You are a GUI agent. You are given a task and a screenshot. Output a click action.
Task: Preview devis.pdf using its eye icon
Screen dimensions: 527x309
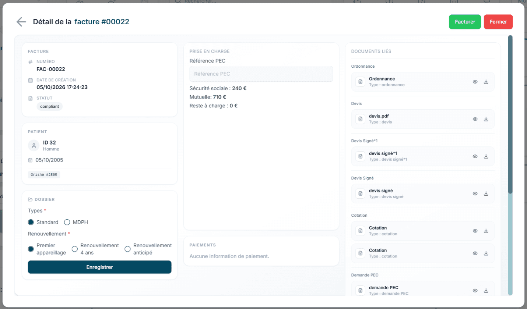coord(475,119)
